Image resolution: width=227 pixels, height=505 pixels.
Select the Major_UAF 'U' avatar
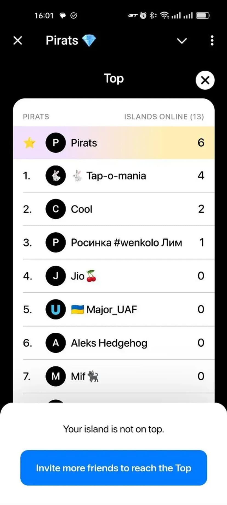[x=56, y=309]
